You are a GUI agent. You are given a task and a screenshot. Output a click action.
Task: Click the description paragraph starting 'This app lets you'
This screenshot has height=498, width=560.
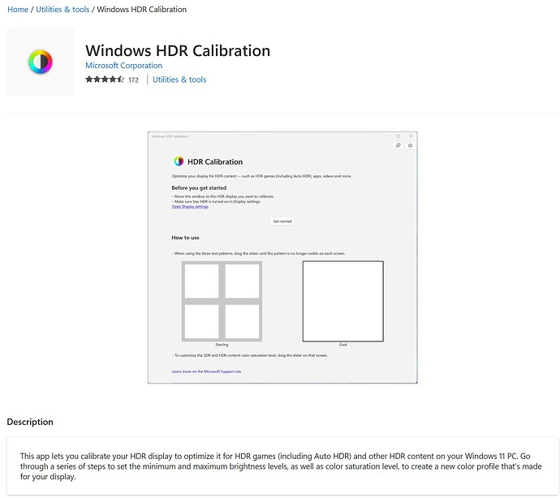click(281, 466)
